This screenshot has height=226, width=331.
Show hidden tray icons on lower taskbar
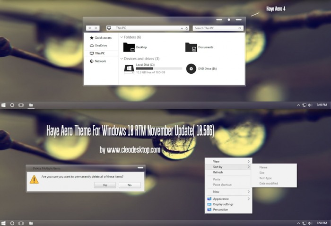click(298, 223)
